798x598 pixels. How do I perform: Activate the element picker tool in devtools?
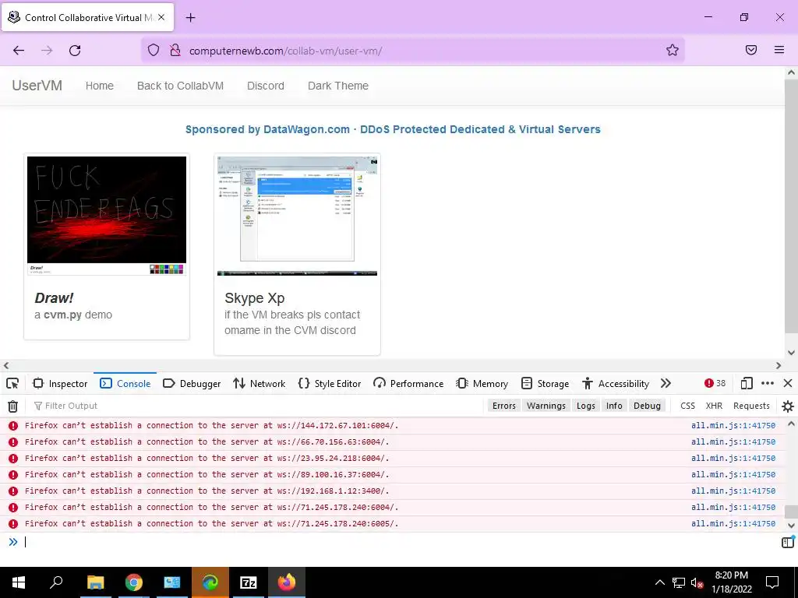click(x=12, y=383)
